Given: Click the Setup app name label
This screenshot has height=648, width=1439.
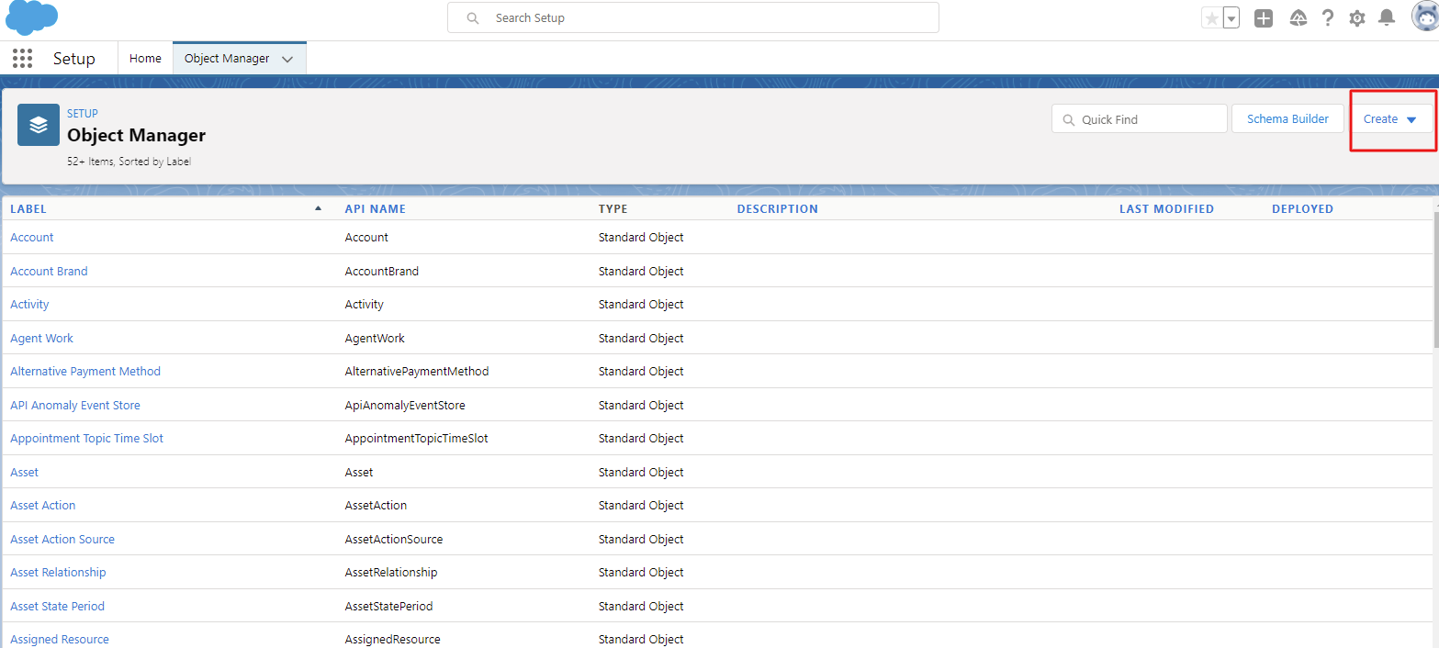Looking at the screenshot, I should tap(74, 59).
